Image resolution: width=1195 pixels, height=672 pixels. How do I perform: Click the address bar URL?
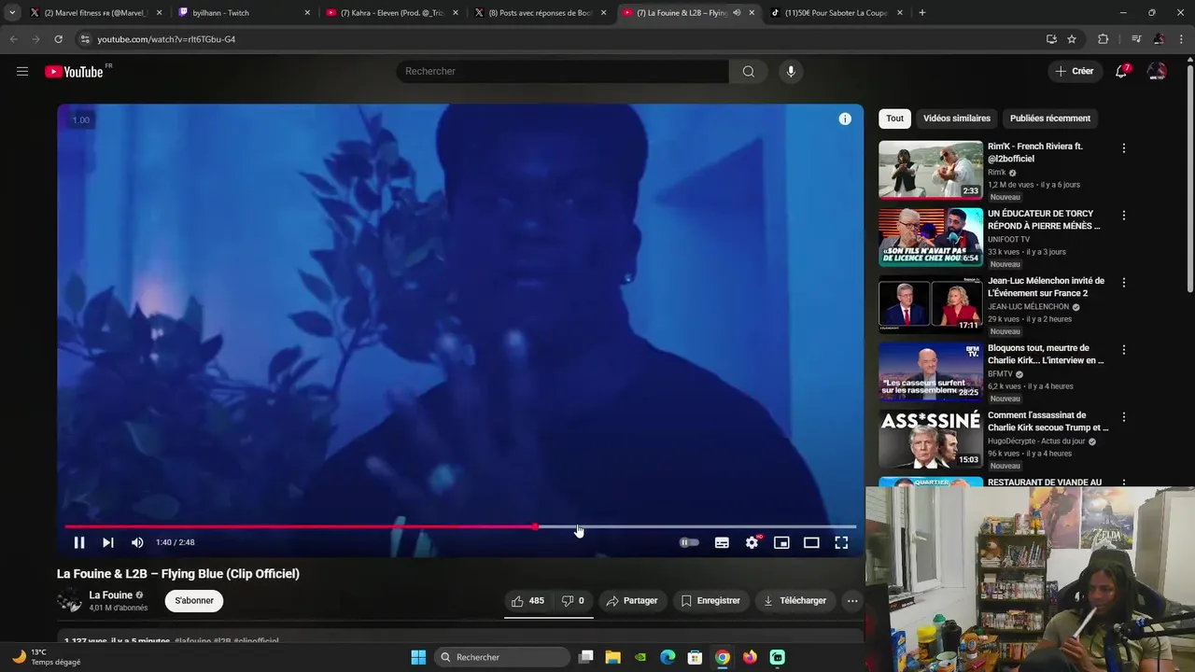(x=166, y=39)
